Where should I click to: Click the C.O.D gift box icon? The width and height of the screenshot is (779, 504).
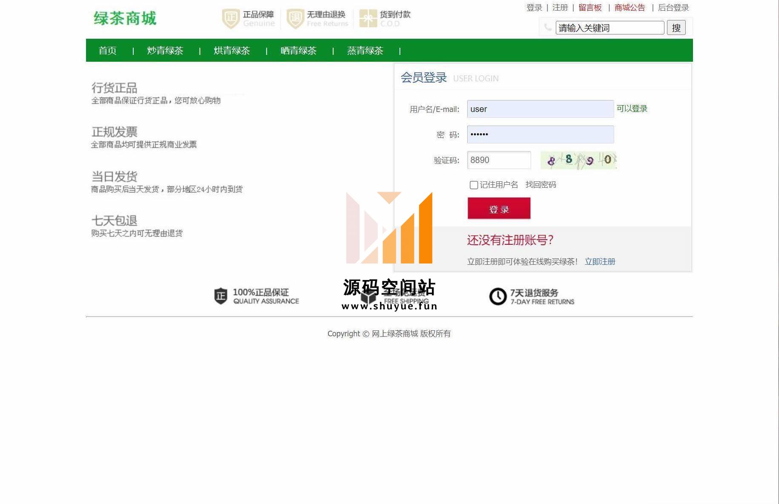tap(368, 19)
